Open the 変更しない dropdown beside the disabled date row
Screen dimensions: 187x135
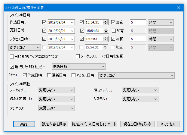click(x=25, y=48)
